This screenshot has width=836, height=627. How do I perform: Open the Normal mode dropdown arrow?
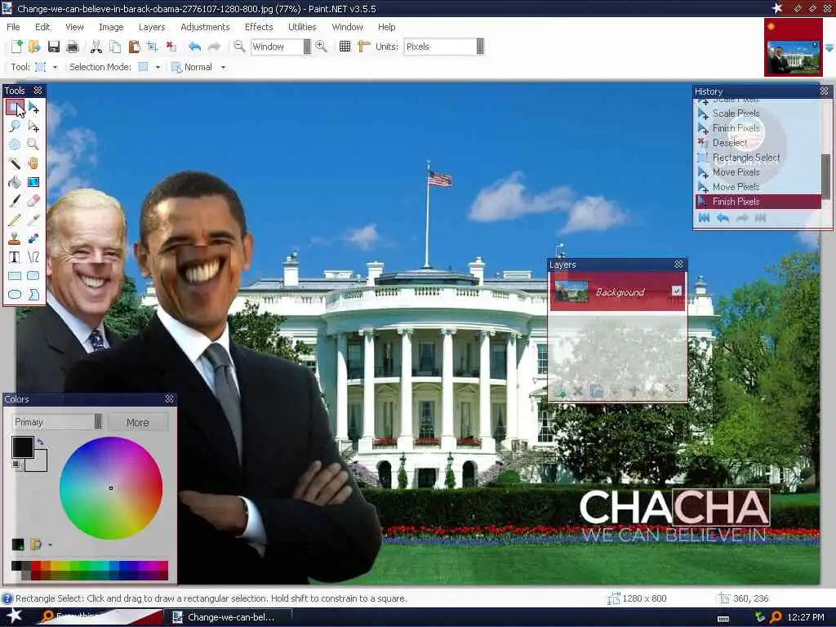(224, 67)
